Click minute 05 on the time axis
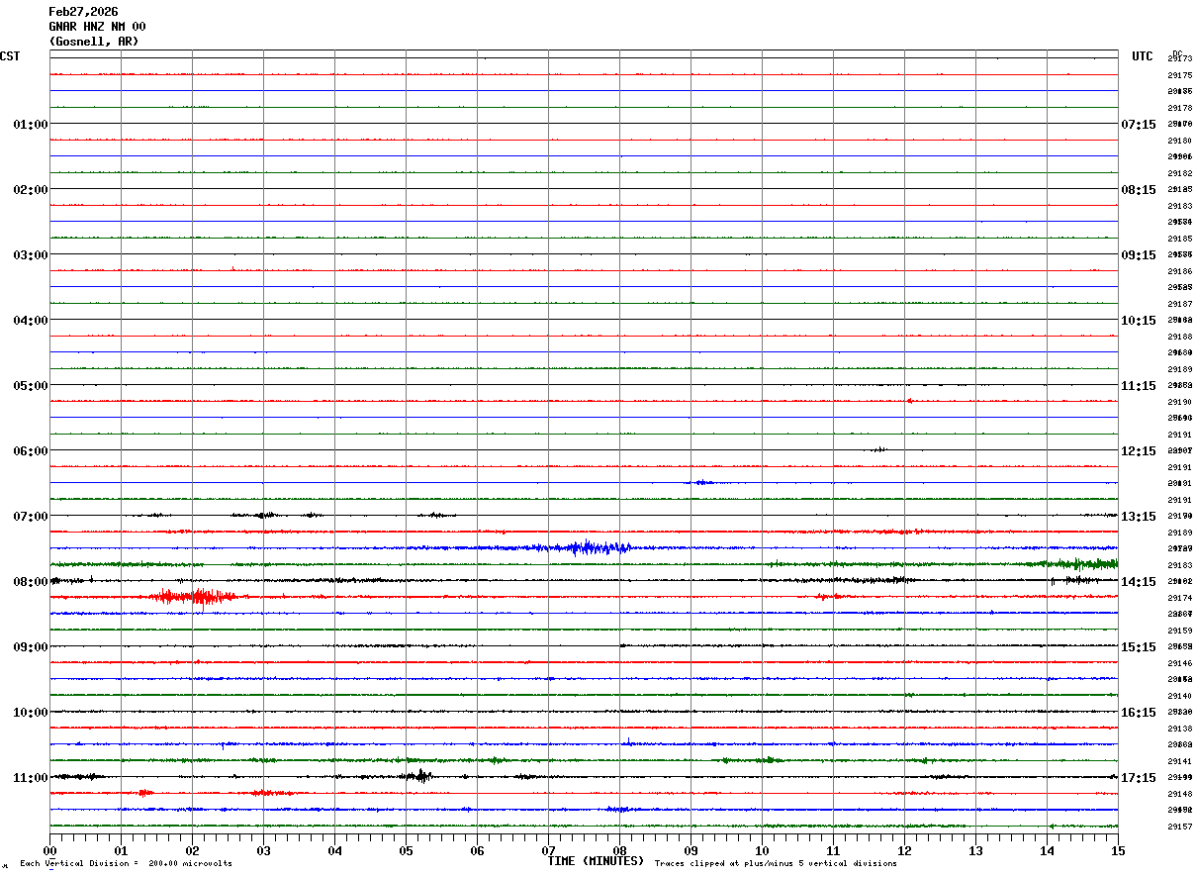Screen dimensions: 1197x877 tap(406, 850)
